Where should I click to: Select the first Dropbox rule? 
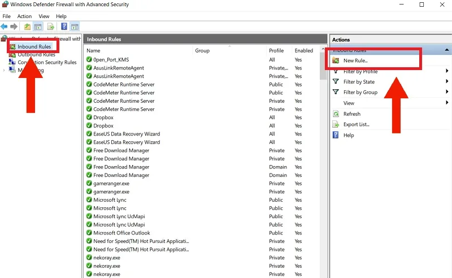[103, 118]
